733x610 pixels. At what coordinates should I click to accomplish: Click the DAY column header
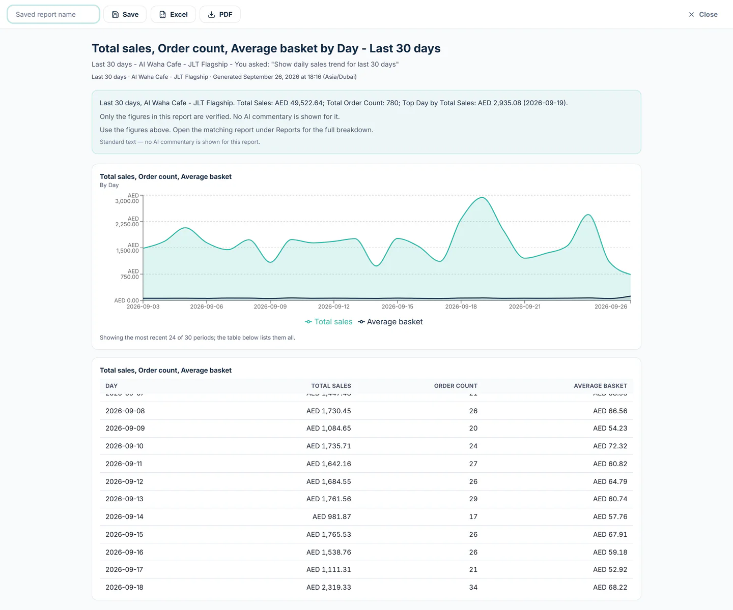[x=111, y=386]
